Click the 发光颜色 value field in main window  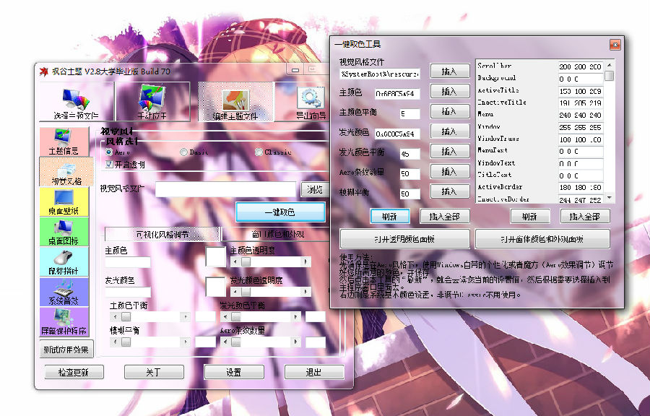click(128, 292)
